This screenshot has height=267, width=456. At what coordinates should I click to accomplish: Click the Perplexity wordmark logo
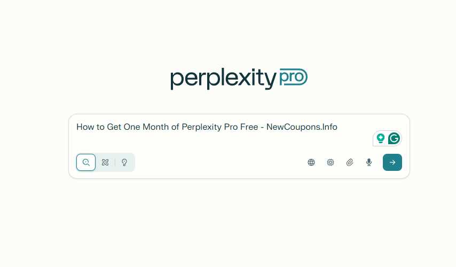coord(223,79)
